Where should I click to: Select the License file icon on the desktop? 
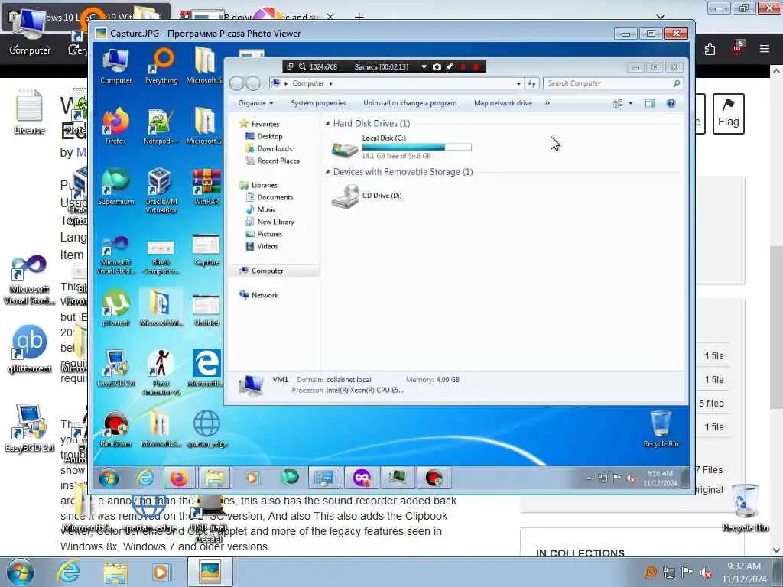29,112
